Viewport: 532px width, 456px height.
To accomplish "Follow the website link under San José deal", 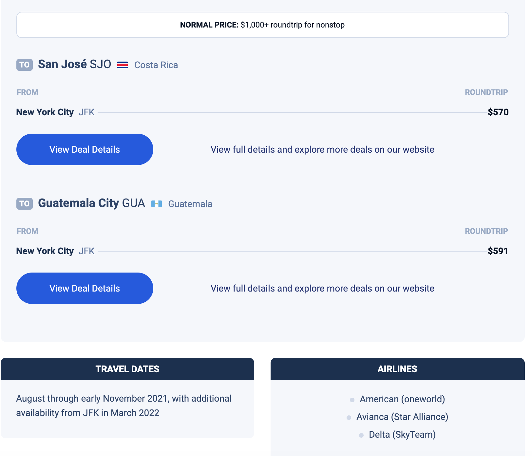I will (x=322, y=149).
